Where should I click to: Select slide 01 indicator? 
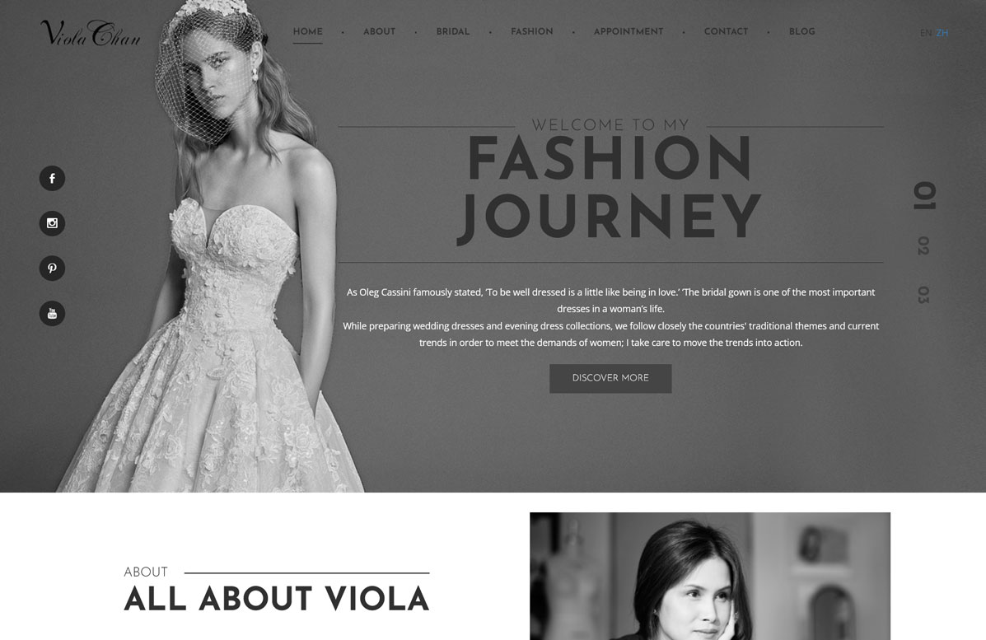click(x=924, y=196)
